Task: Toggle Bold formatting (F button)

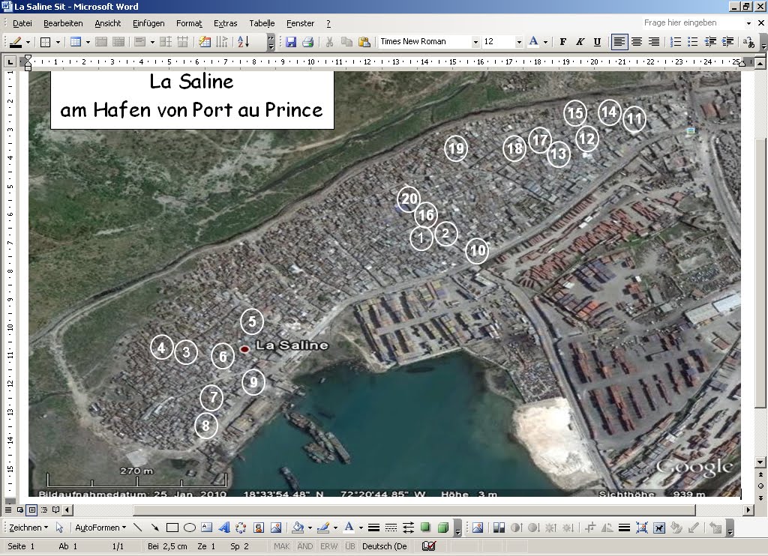Action: tap(562, 42)
